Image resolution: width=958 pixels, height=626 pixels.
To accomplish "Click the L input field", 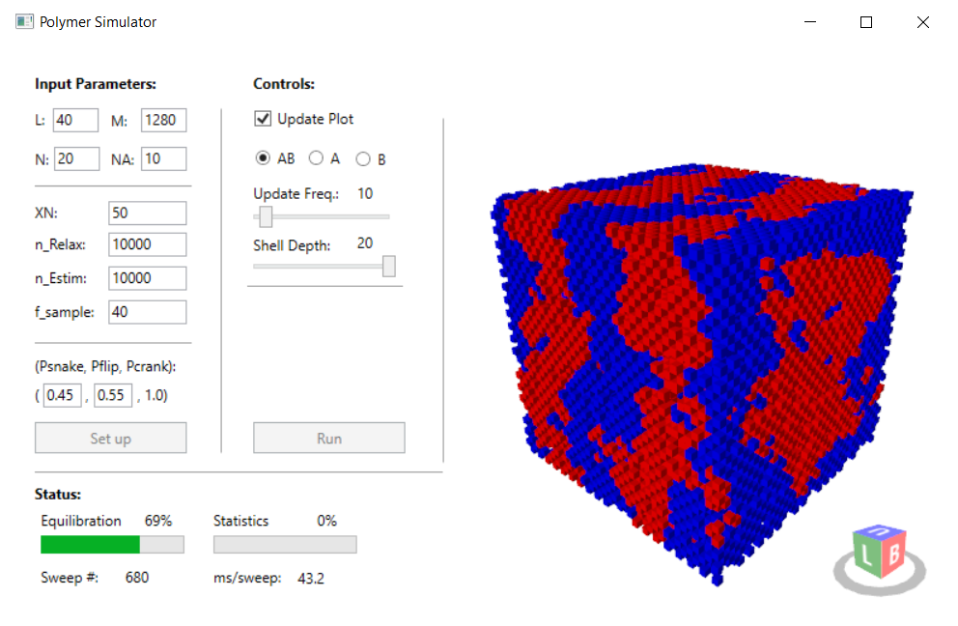I will (75, 121).
